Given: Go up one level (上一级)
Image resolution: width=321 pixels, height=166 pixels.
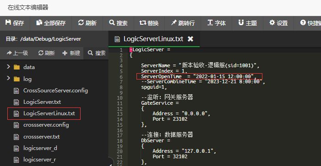Looking at the screenshot, I should pyautogui.click(x=17, y=53).
